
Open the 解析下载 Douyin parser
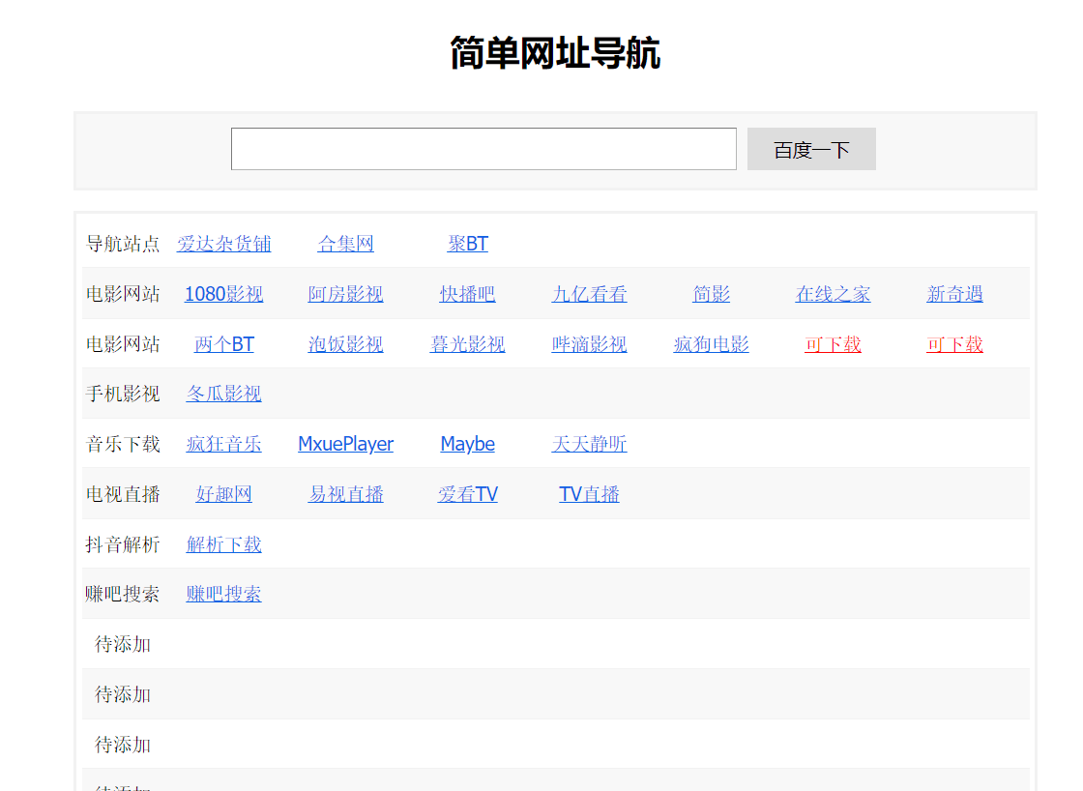(x=223, y=544)
